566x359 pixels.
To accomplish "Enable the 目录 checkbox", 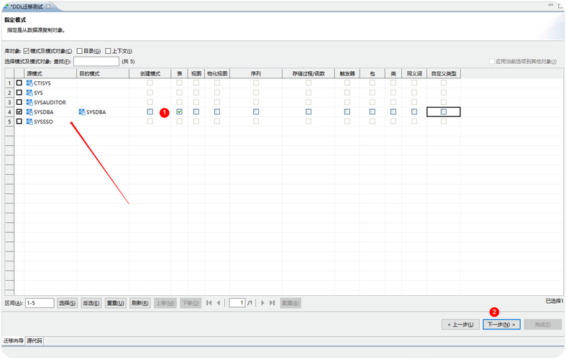I will [x=80, y=51].
